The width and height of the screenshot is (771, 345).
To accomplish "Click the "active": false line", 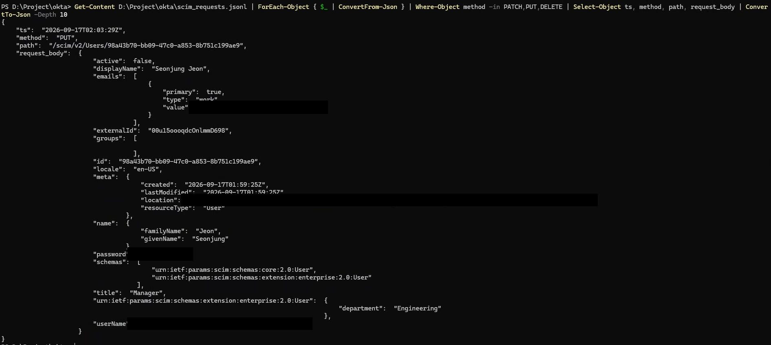I will click(124, 61).
